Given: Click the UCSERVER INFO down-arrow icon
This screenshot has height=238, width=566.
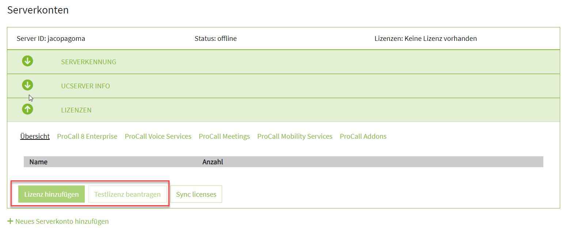Looking at the screenshot, I should (x=27, y=85).
